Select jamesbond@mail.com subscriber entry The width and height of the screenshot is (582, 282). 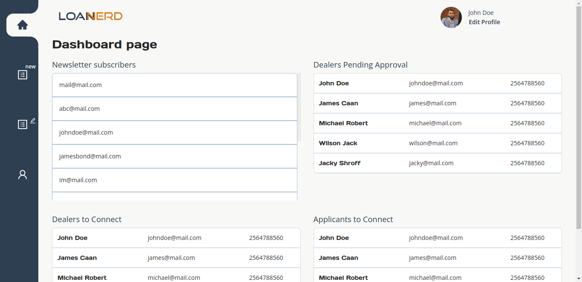pyautogui.click(x=175, y=156)
